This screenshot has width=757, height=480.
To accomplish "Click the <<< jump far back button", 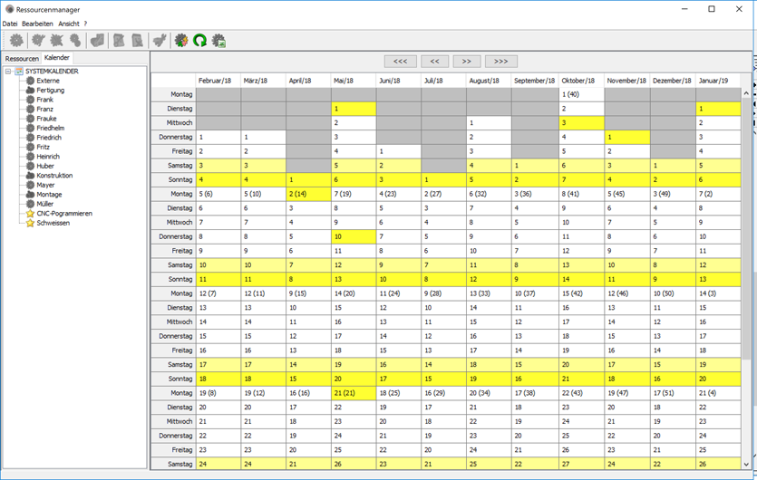I will pyautogui.click(x=400, y=62).
